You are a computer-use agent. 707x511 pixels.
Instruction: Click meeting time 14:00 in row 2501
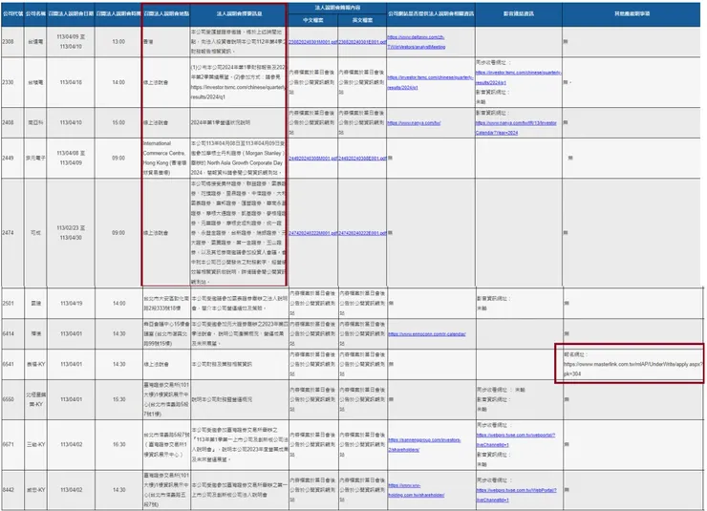(119, 304)
